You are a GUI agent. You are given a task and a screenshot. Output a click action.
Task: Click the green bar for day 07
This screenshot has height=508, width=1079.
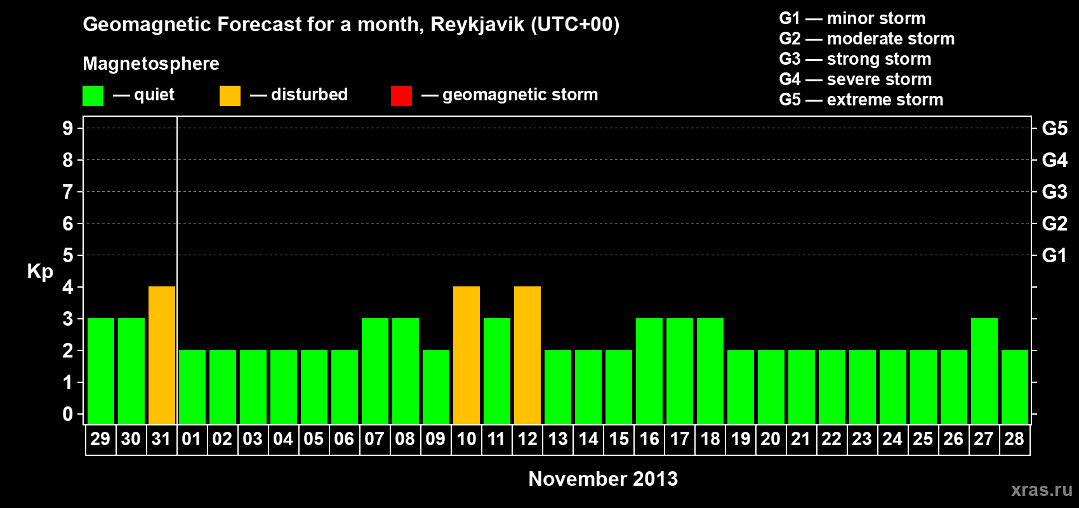coord(375,371)
